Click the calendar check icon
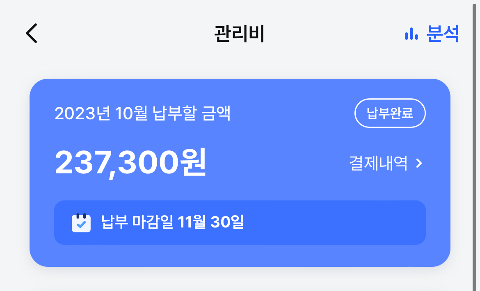This screenshot has width=480, height=291. coord(81,223)
